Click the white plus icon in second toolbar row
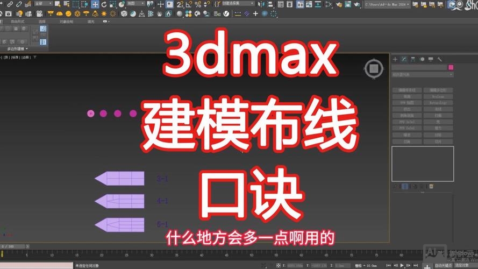Screen dimensions: 478x269 pyautogui.click(x=255, y=14)
